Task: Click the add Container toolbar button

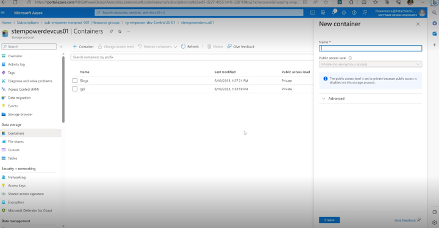Action: pyautogui.click(x=83, y=47)
